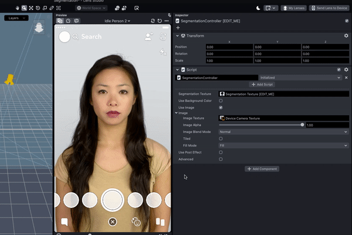The width and height of the screenshot is (352, 235).
Task: Open the Idle Person 2 source dropdown
Action: click(117, 21)
